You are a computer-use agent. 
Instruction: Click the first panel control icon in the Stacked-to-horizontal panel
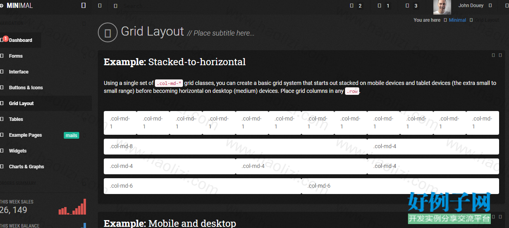coord(494,55)
